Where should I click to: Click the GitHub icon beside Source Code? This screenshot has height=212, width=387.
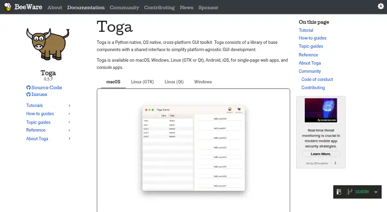29,88
